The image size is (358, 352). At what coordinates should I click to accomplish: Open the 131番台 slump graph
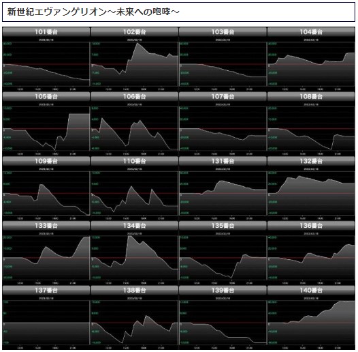223,193
